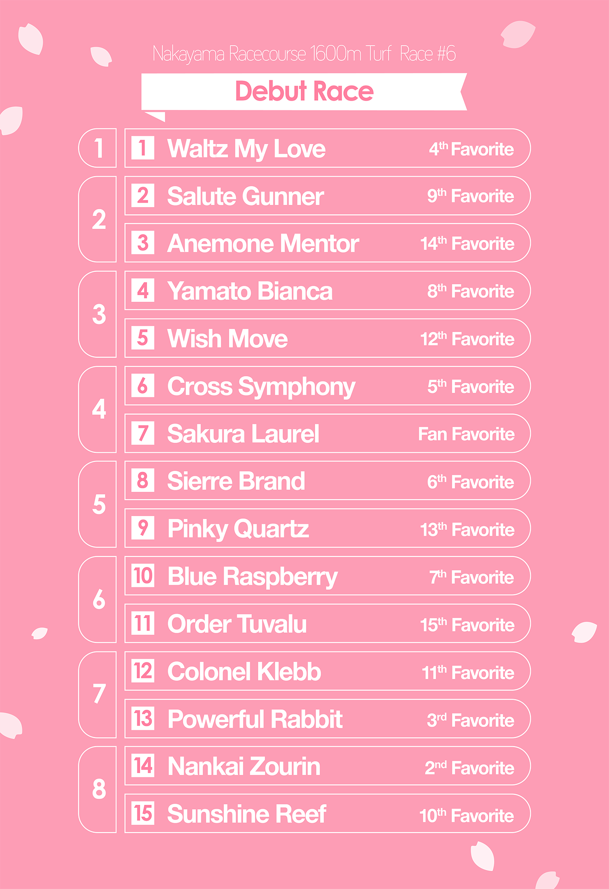Image resolution: width=609 pixels, height=889 pixels.
Task: Click Nankai Zourin's 2nd Favorite label
Action: (x=469, y=768)
